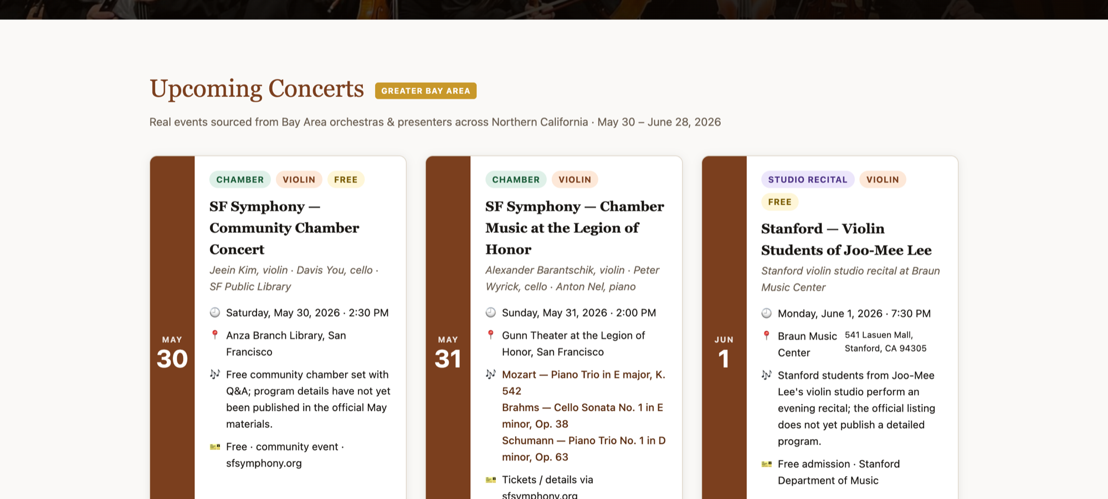Click the ticket icon beside Tickets / details via
The image size is (1108, 499).
(x=491, y=480)
